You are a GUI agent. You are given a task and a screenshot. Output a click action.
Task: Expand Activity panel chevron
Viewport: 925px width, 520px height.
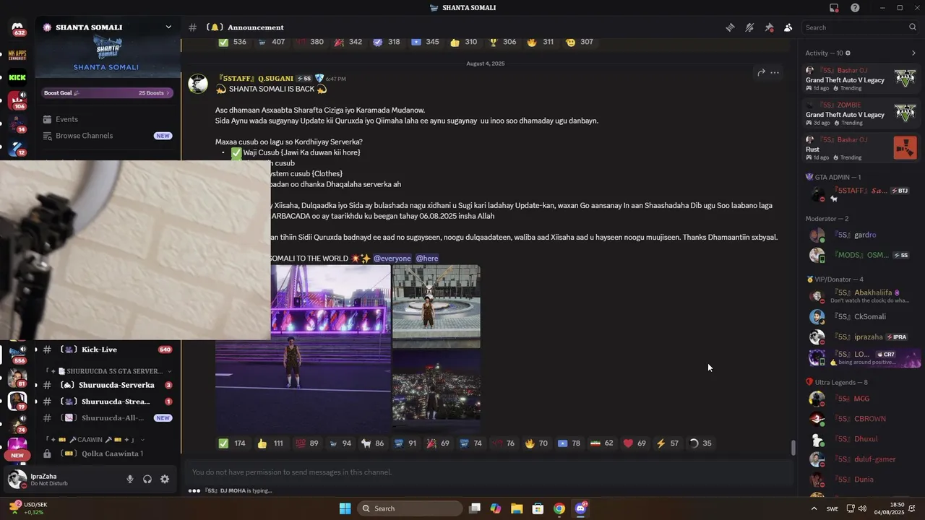pos(913,53)
